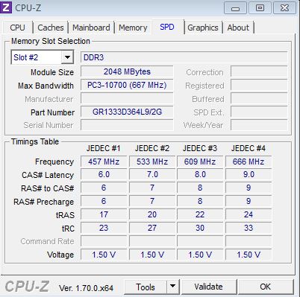
Task: Click the CAS# Latency 6.0 cell
Action: pos(104,174)
